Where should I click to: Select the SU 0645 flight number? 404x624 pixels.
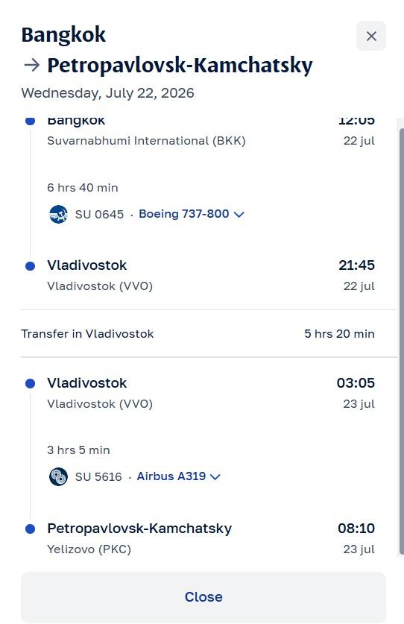[x=99, y=215]
